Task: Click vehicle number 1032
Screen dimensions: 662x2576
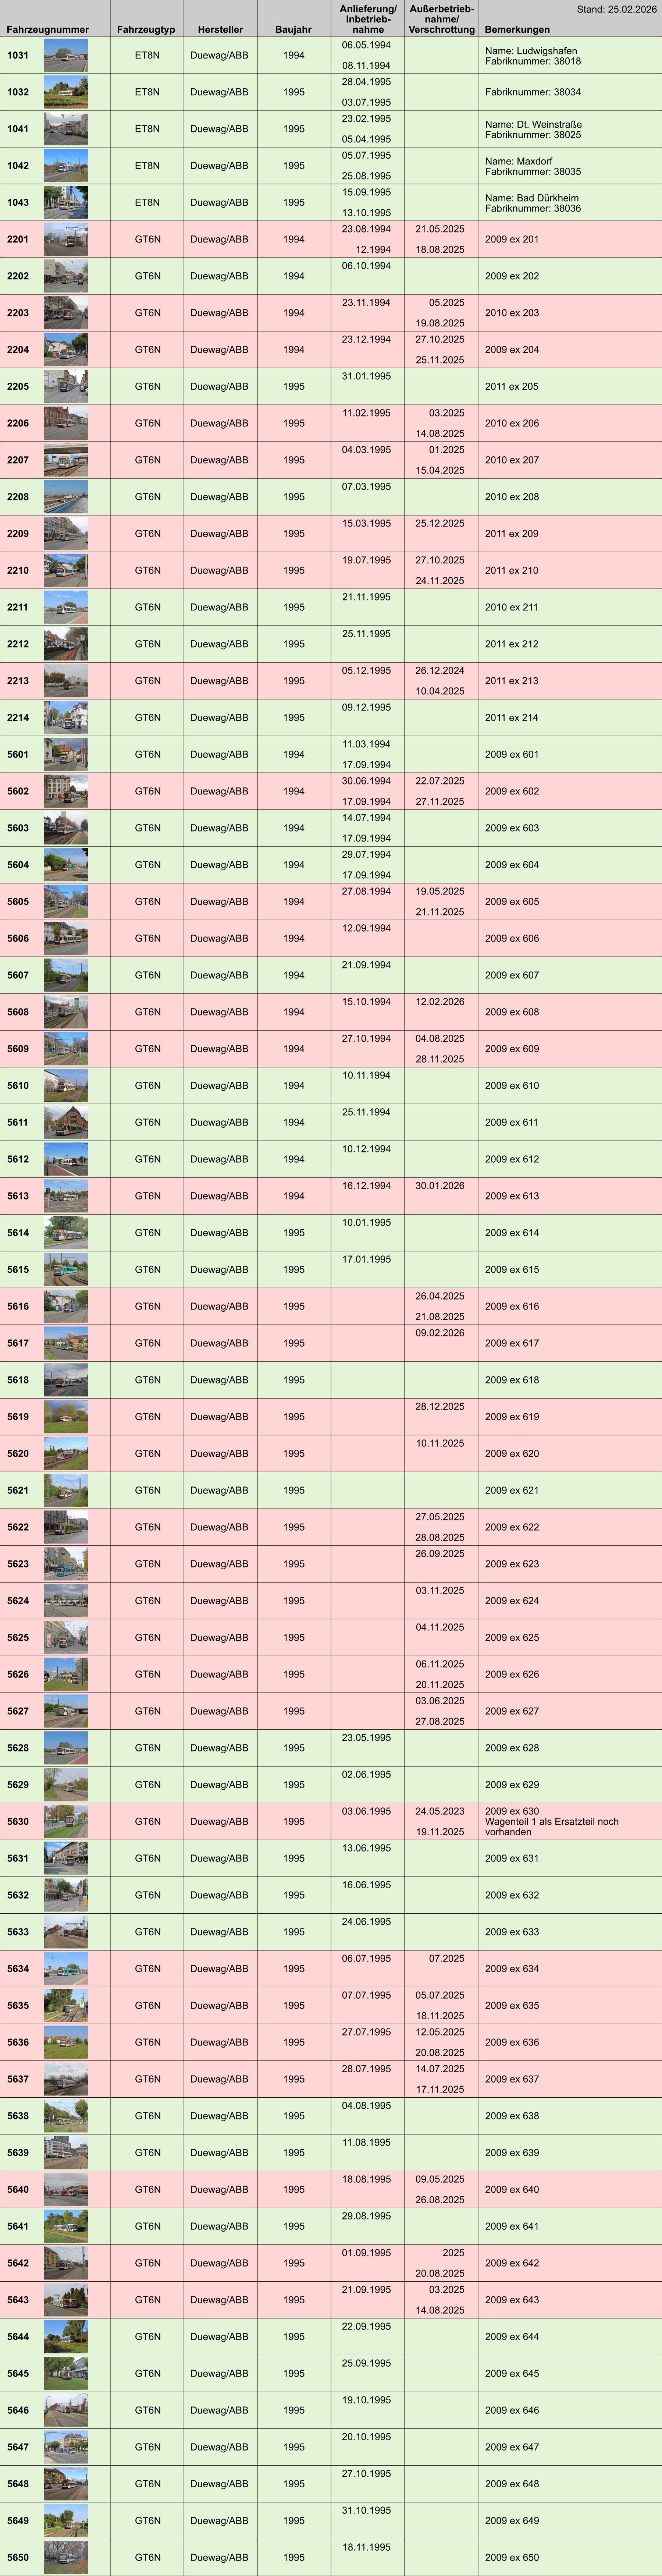Action: click(18, 92)
